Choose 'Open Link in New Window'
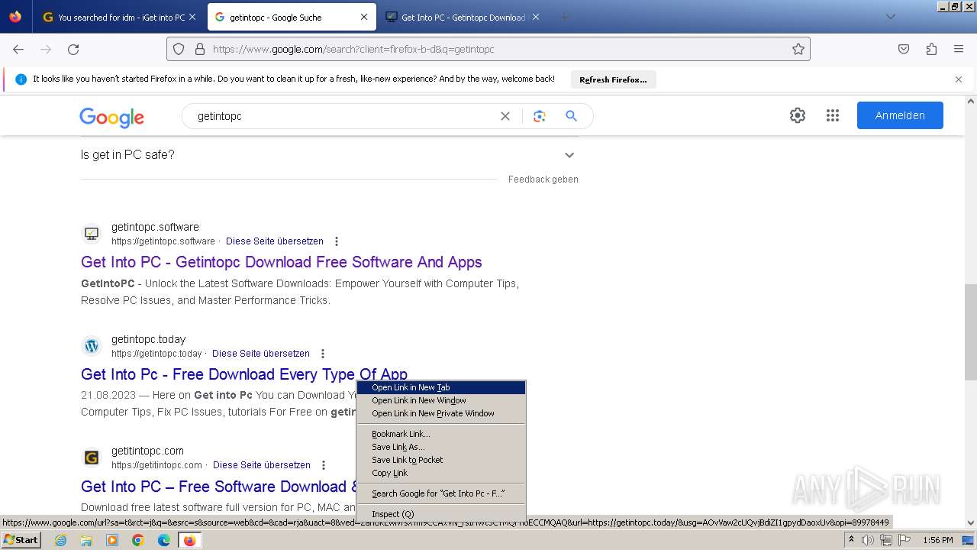Viewport: 977px width, 550px height. (x=441, y=400)
